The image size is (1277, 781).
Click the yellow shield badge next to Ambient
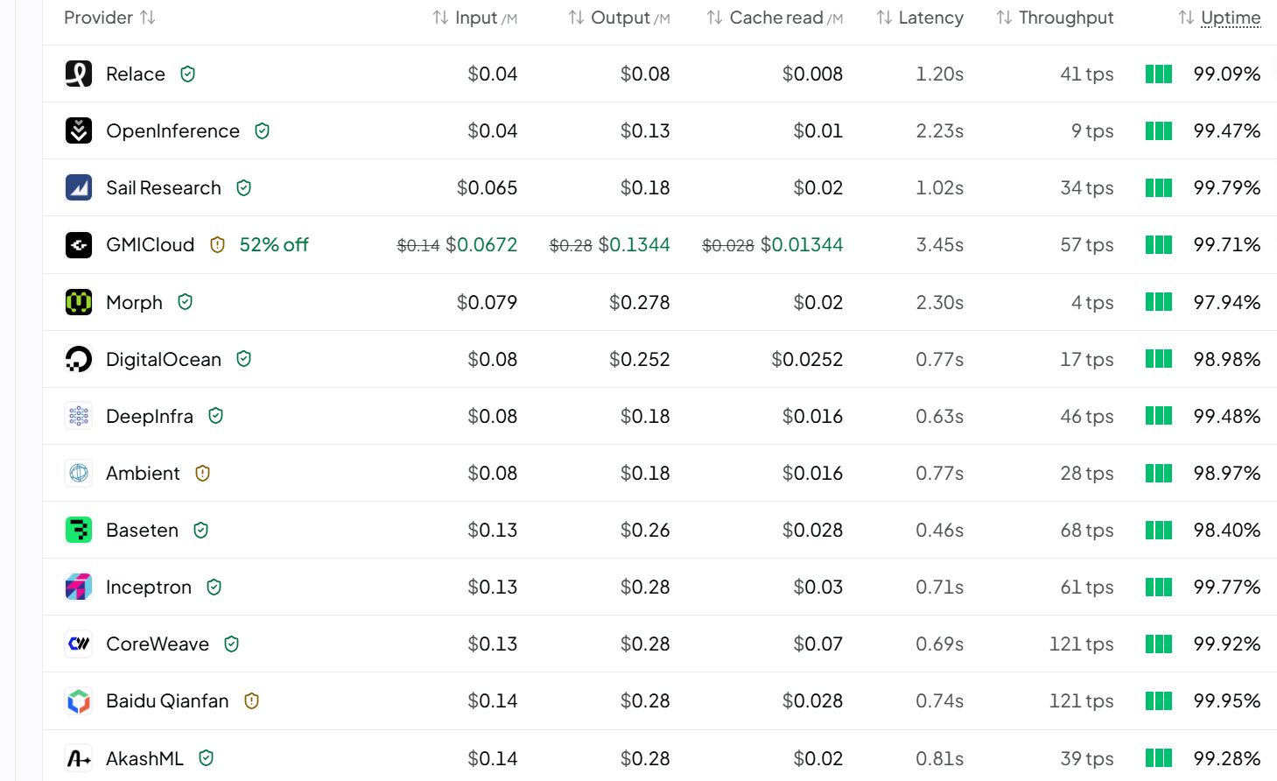pyautogui.click(x=203, y=474)
